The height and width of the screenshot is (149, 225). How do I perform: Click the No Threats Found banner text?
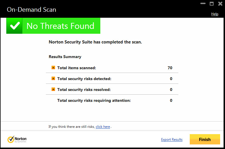tap(60, 26)
